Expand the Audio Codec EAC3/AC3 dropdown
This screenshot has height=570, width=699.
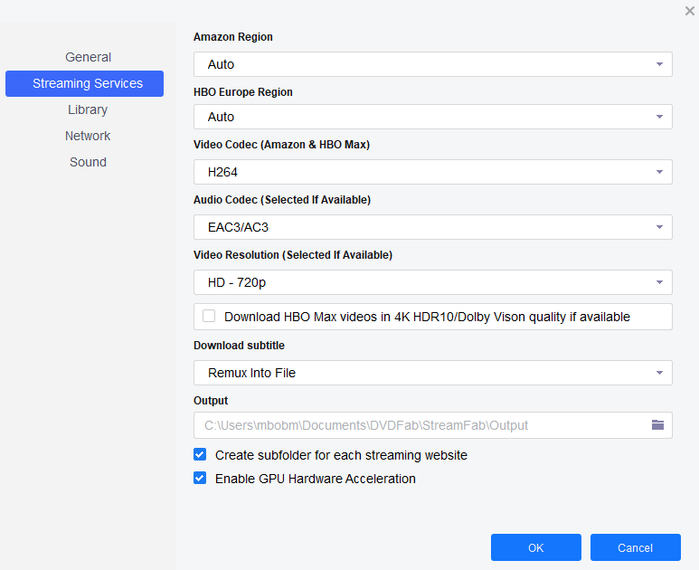click(432, 227)
